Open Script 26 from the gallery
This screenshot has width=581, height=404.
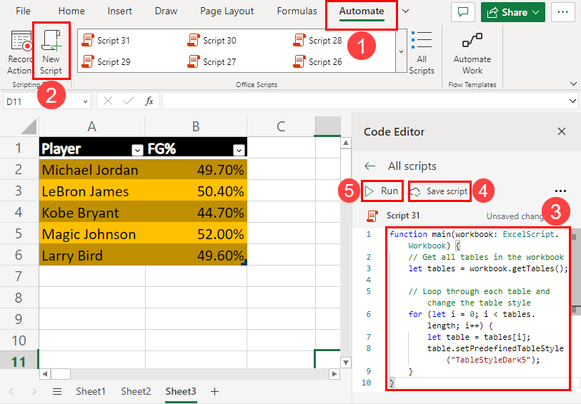(x=318, y=62)
